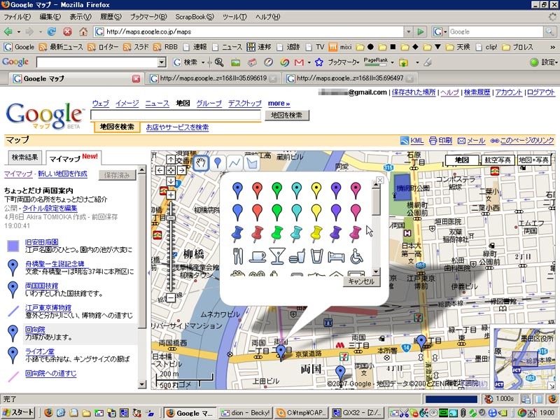Expand the back button history arrow

[19, 31]
